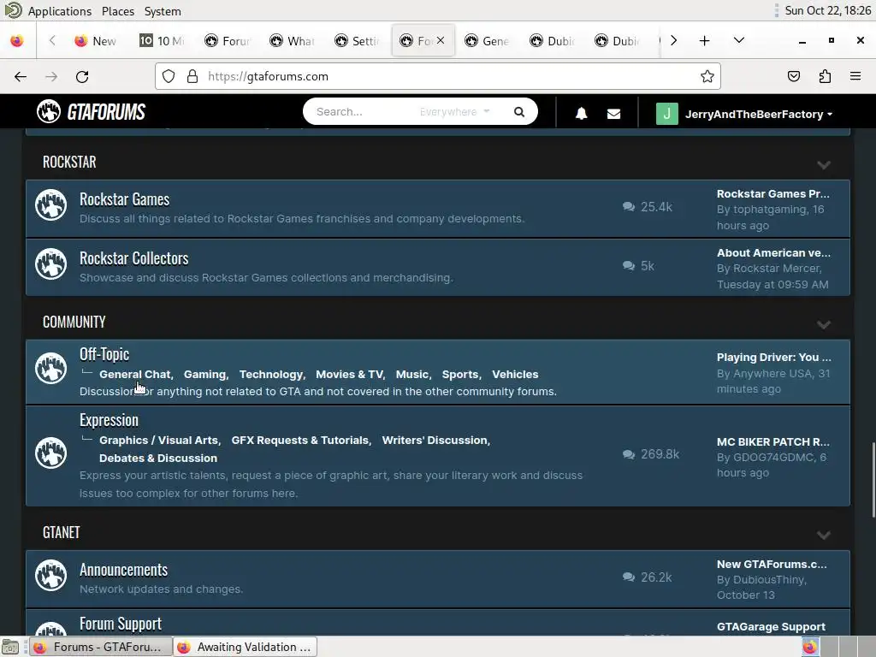The image size is (876, 657).
Task: Switch to the 'What' tab
Action: click(x=293, y=41)
